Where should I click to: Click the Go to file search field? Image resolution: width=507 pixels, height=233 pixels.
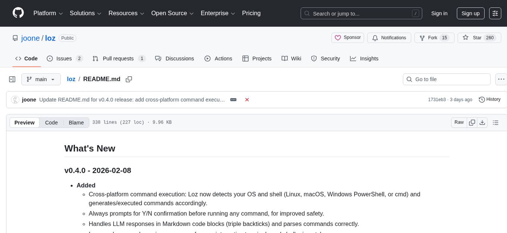tap(447, 79)
